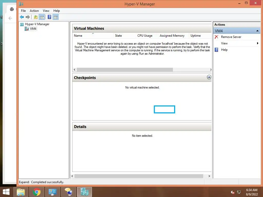The width and height of the screenshot is (263, 197).
Task: Click the red X Remove Server icon
Action: point(217,37)
